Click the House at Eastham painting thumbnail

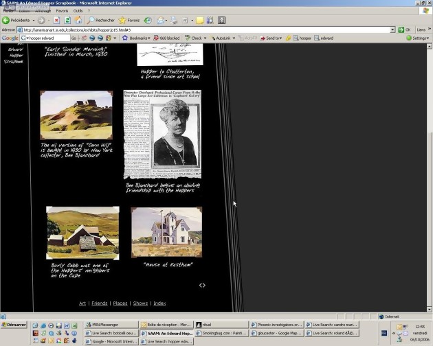(x=166, y=232)
